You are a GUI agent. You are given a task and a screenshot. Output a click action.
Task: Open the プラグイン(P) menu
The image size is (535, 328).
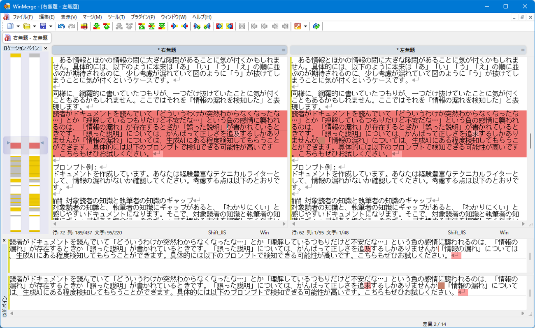tap(143, 17)
